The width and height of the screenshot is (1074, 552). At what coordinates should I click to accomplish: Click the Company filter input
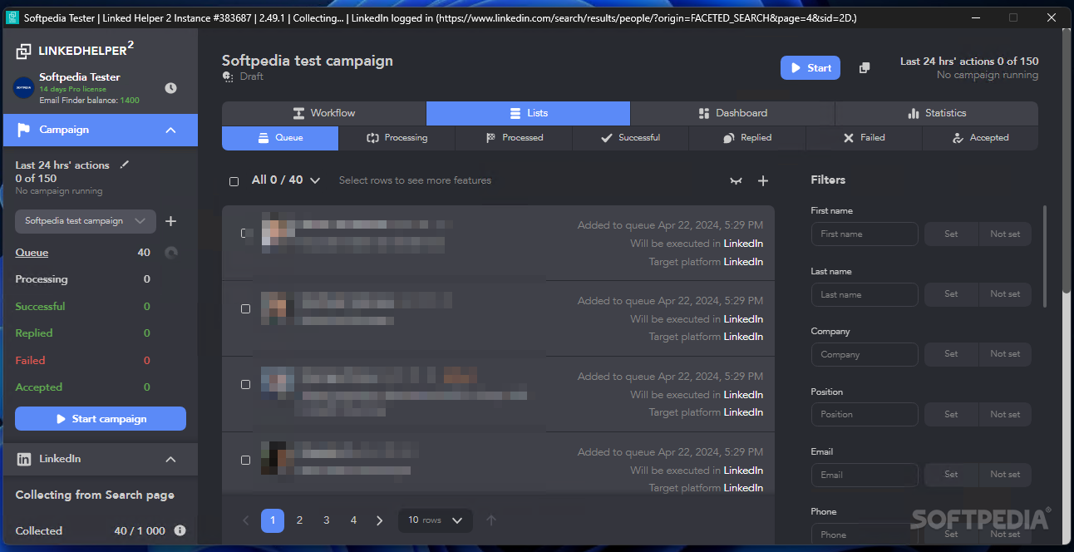pyautogui.click(x=865, y=354)
